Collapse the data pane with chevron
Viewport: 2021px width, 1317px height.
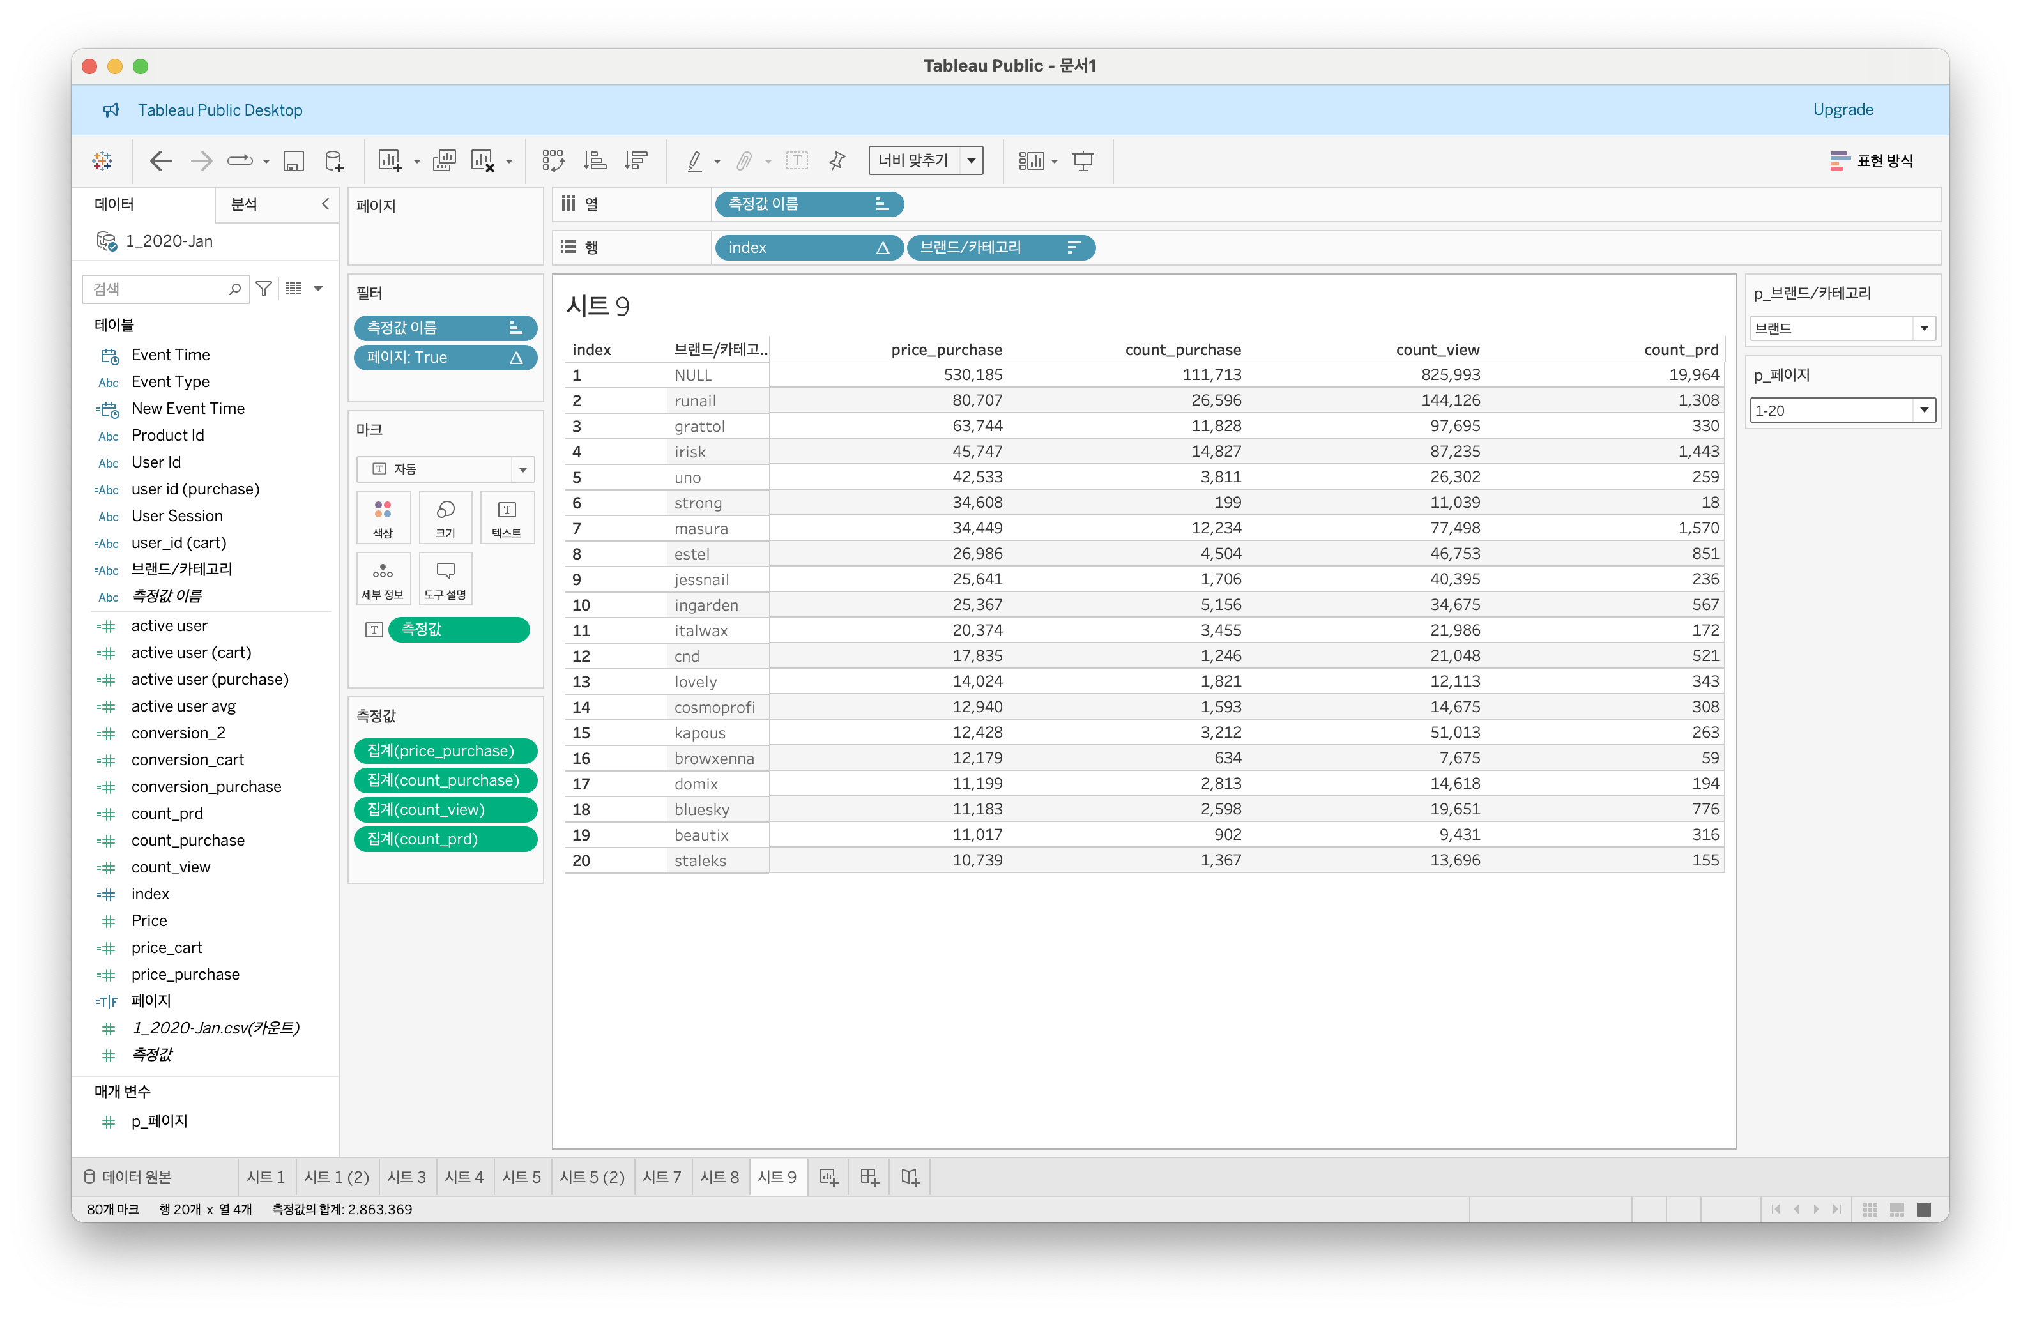325,204
